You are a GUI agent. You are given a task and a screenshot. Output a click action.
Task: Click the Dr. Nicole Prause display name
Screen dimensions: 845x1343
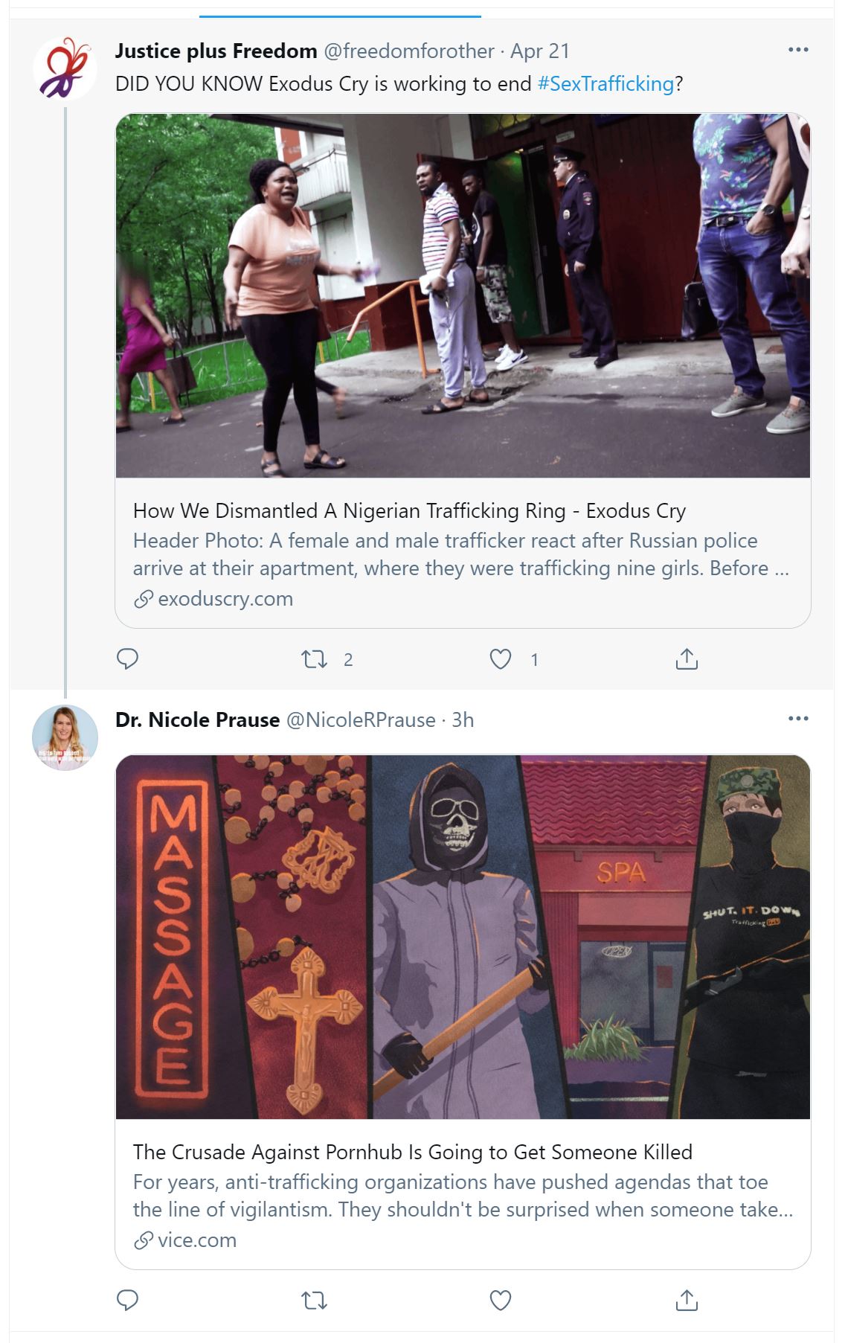pos(197,719)
